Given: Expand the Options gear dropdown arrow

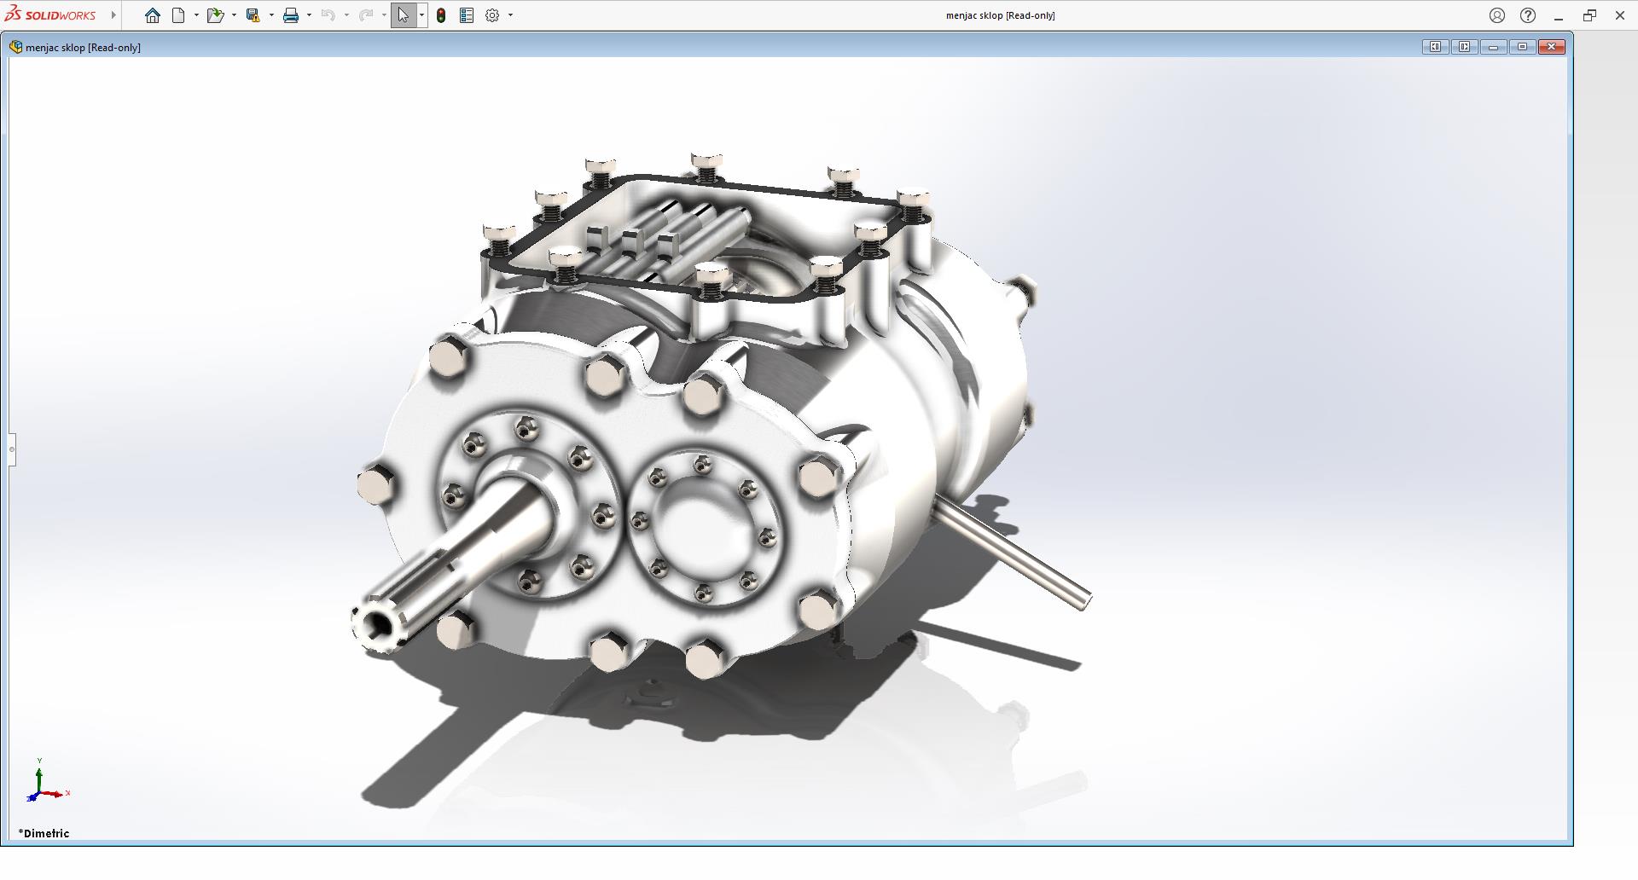Looking at the screenshot, I should tap(510, 15).
